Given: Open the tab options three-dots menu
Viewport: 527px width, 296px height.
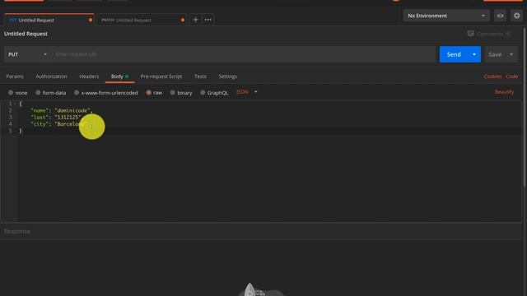Looking at the screenshot, I should pyautogui.click(x=208, y=20).
